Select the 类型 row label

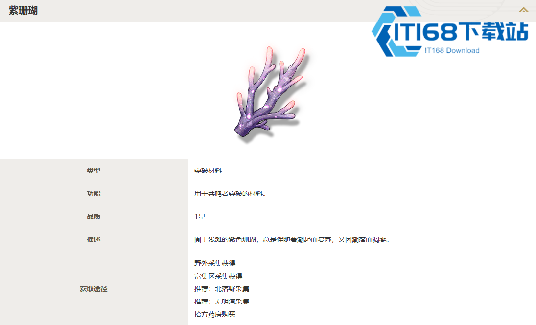coord(93,171)
